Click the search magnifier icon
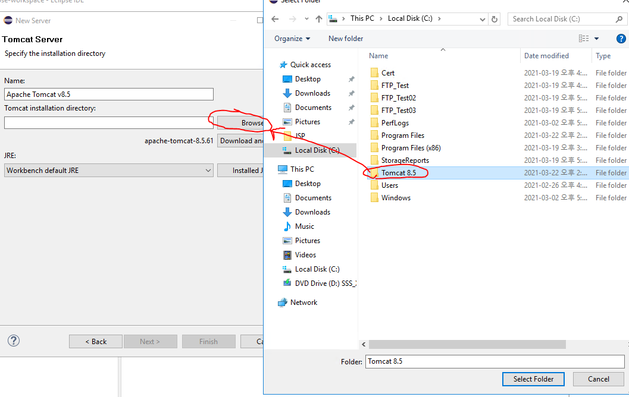The width and height of the screenshot is (629, 397). [619, 19]
